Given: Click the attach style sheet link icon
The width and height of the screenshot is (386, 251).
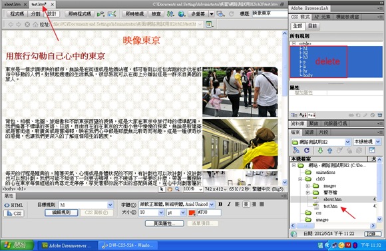Looking at the screenshot, I should (x=351, y=115).
